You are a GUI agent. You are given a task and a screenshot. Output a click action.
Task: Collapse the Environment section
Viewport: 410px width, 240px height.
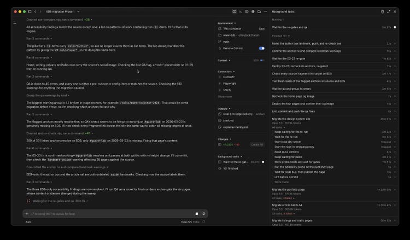[227, 23]
